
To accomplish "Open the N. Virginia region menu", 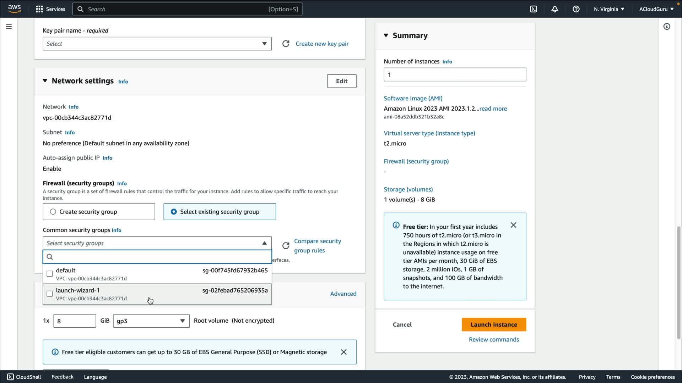I will point(609,9).
